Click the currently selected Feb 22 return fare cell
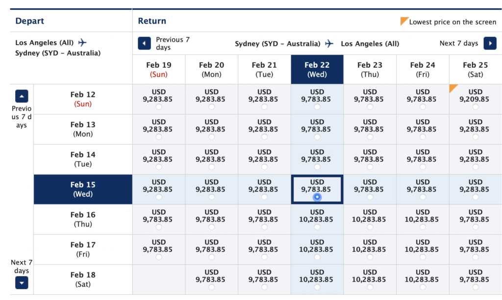Viewport: 502px width, 300px height. click(317, 188)
